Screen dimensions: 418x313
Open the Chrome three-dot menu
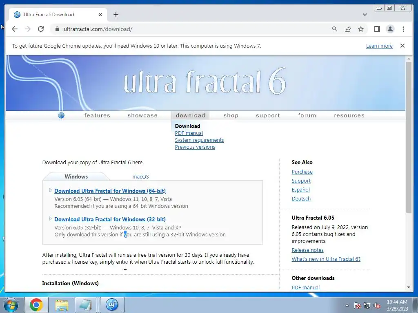(403, 29)
